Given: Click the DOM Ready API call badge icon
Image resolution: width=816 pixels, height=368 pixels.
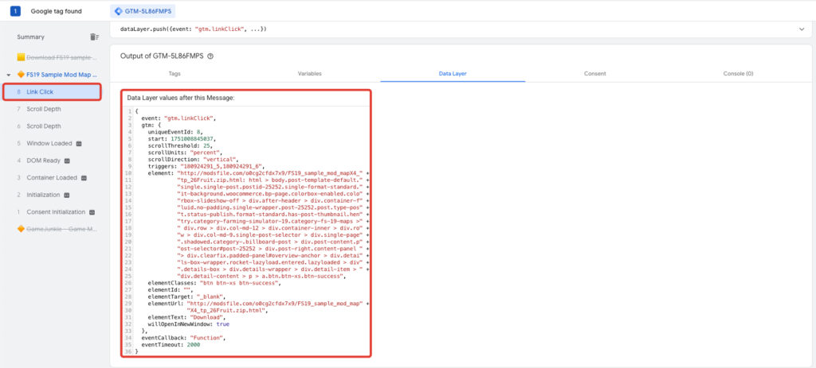Looking at the screenshot, I should (x=67, y=161).
